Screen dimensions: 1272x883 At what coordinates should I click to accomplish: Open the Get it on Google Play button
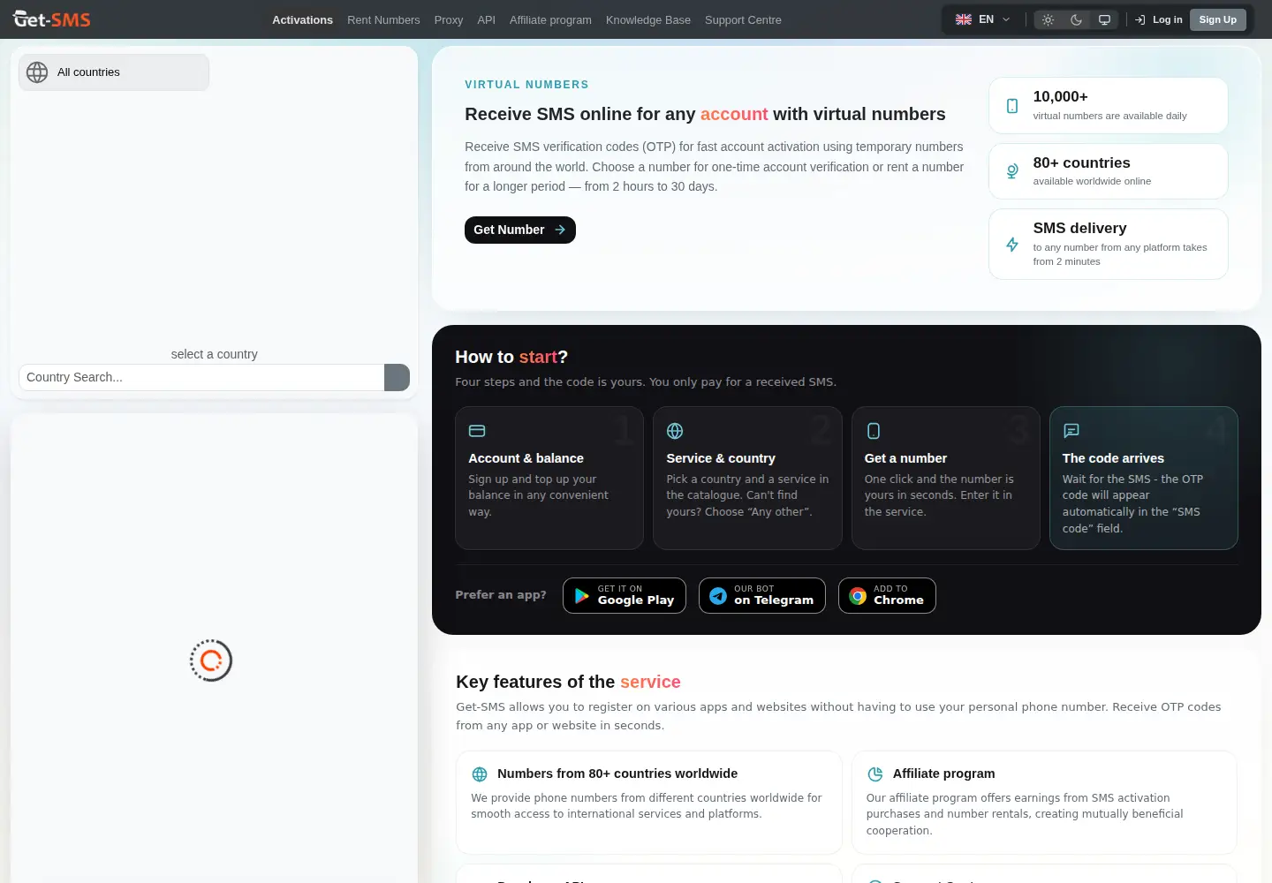625,595
